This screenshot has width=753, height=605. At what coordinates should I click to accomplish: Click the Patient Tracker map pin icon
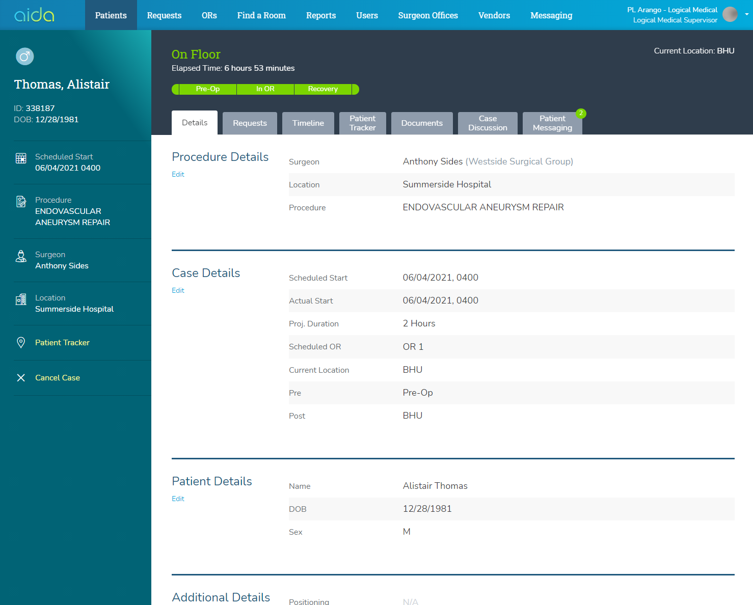pyautogui.click(x=21, y=343)
